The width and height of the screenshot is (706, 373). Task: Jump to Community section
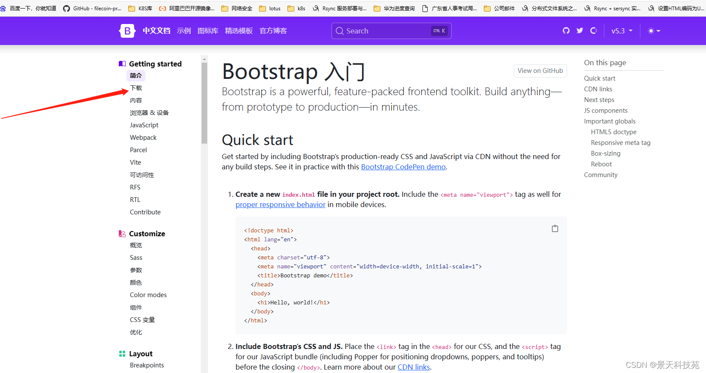(601, 175)
